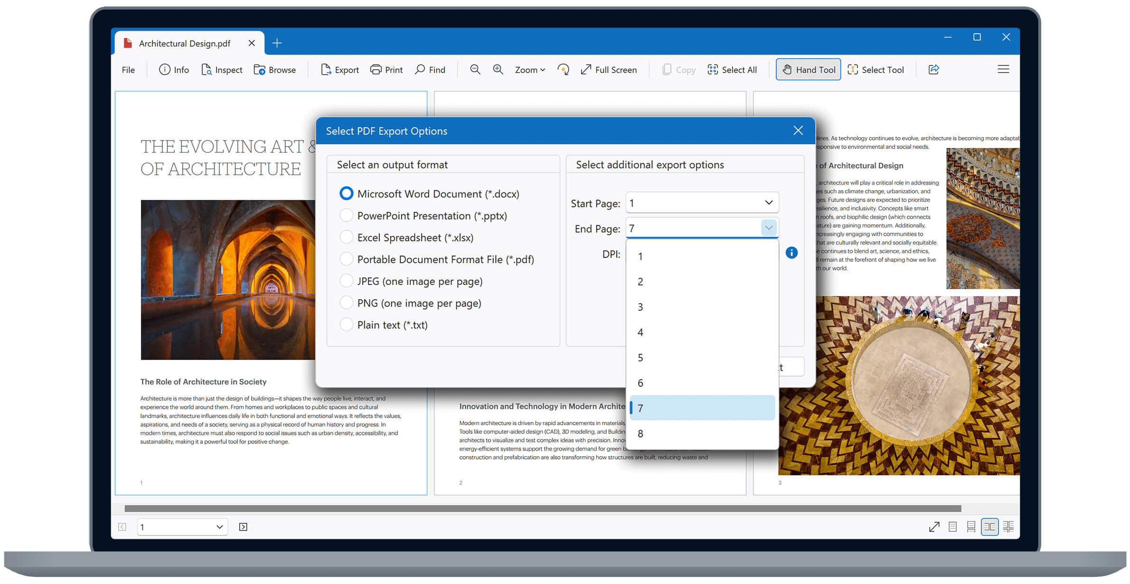Select PowerPoint Presentation as output format
The image size is (1130, 584).
point(346,215)
